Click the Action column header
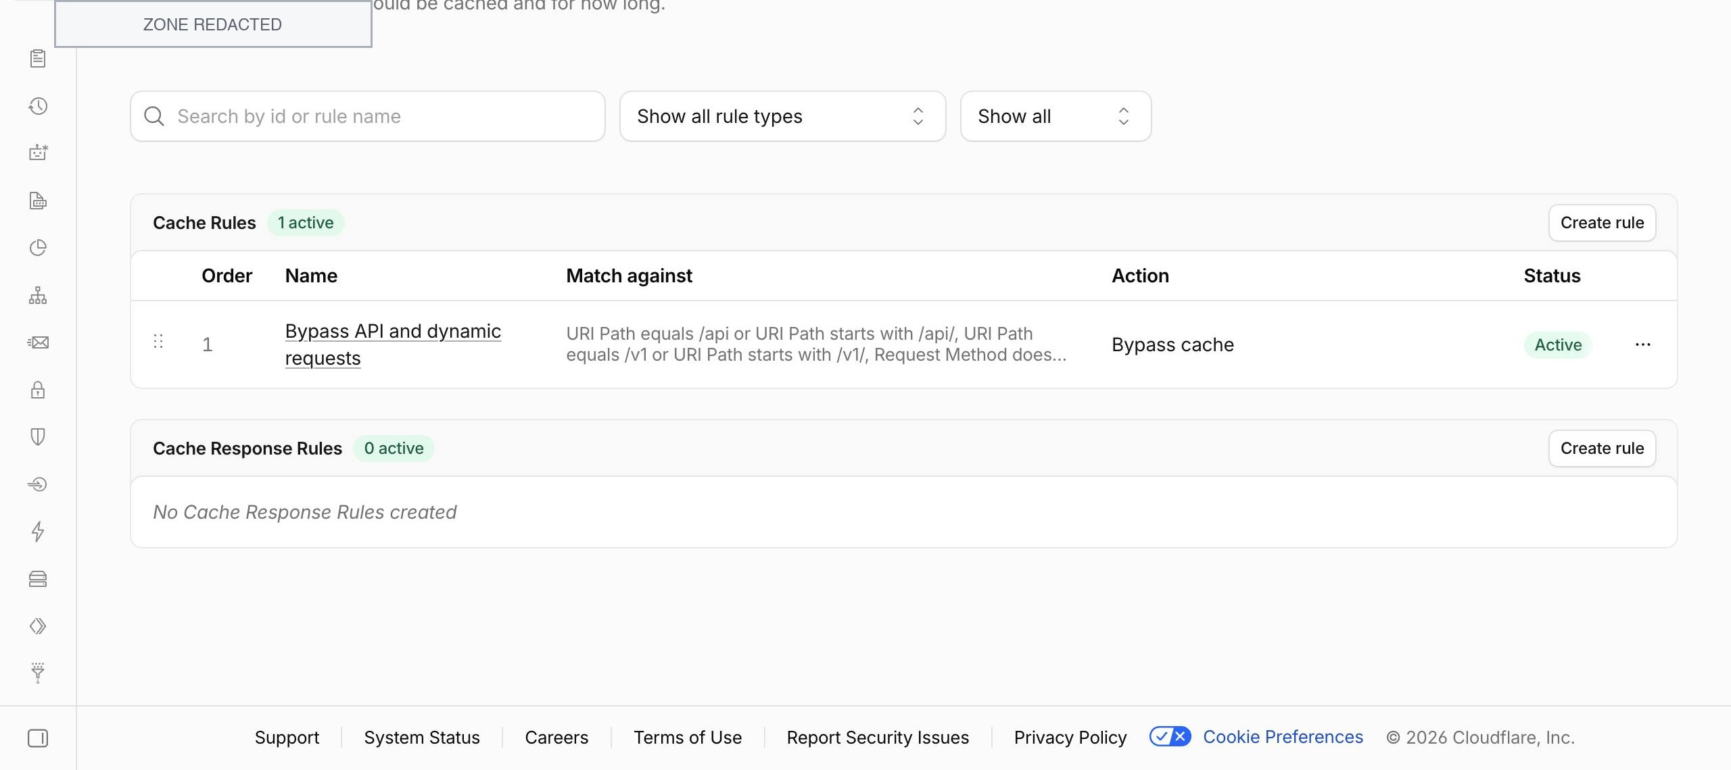The width and height of the screenshot is (1731, 770). tap(1140, 276)
